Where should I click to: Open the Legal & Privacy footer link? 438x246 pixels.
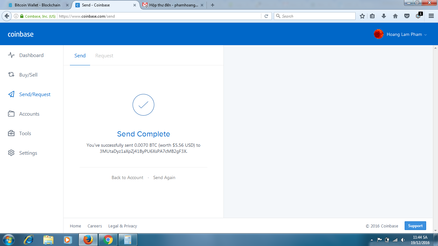(x=122, y=226)
